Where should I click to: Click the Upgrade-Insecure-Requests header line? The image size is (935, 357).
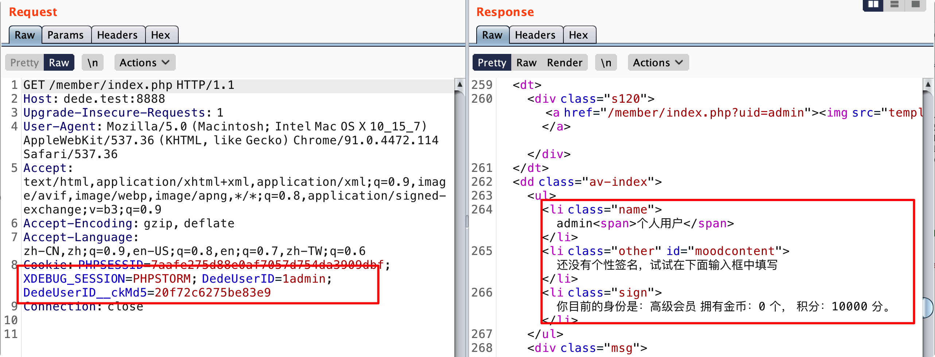click(123, 113)
